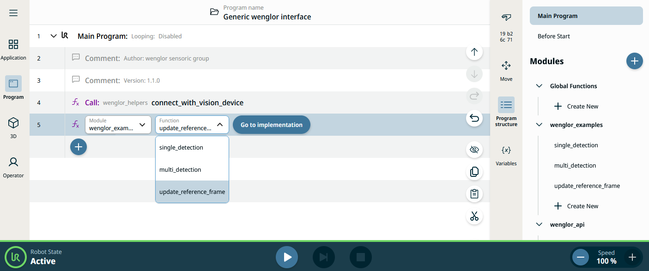This screenshot has width=649, height=271.
Task: Open the hamburger menu
Action: click(13, 13)
